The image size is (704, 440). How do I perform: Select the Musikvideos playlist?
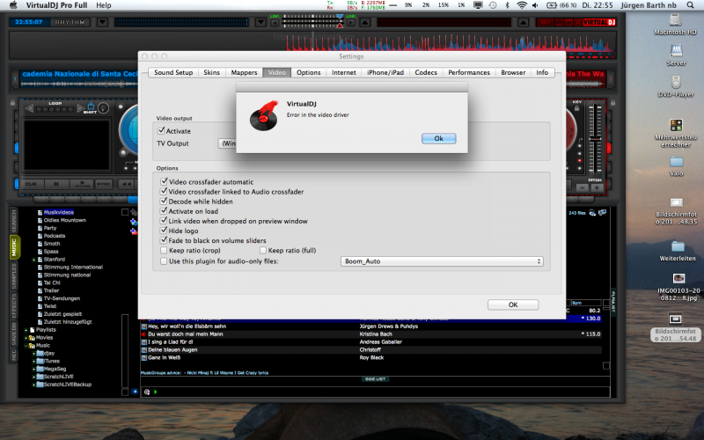[59, 212]
